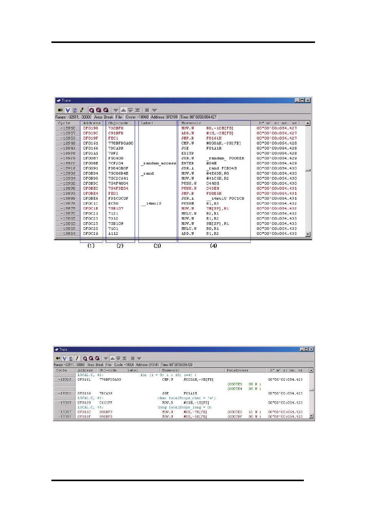Click come-to-end icon in Trace window cycle -18960
Screen dimensions: 366x518
pyautogui.click(x=137, y=110)
